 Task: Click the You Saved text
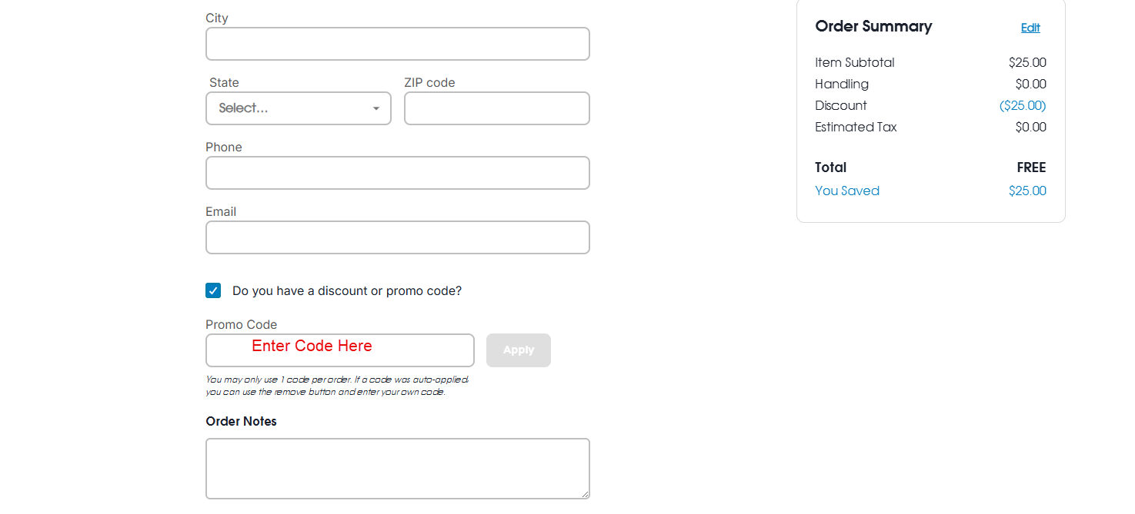(847, 191)
